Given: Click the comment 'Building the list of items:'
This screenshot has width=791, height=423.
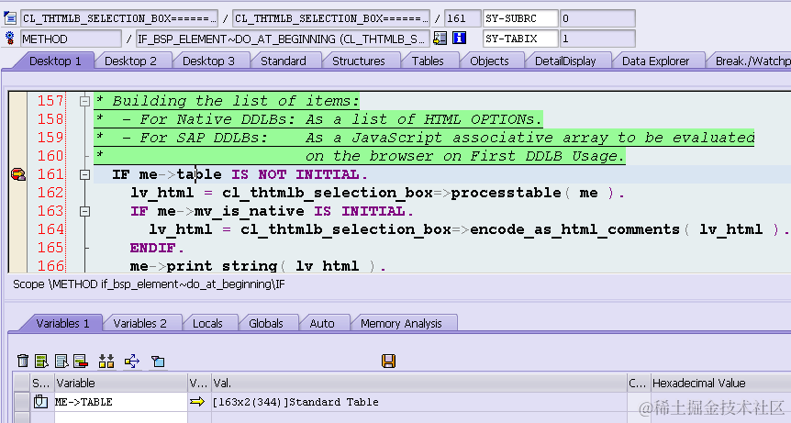Looking at the screenshot, I should [236, 101].
